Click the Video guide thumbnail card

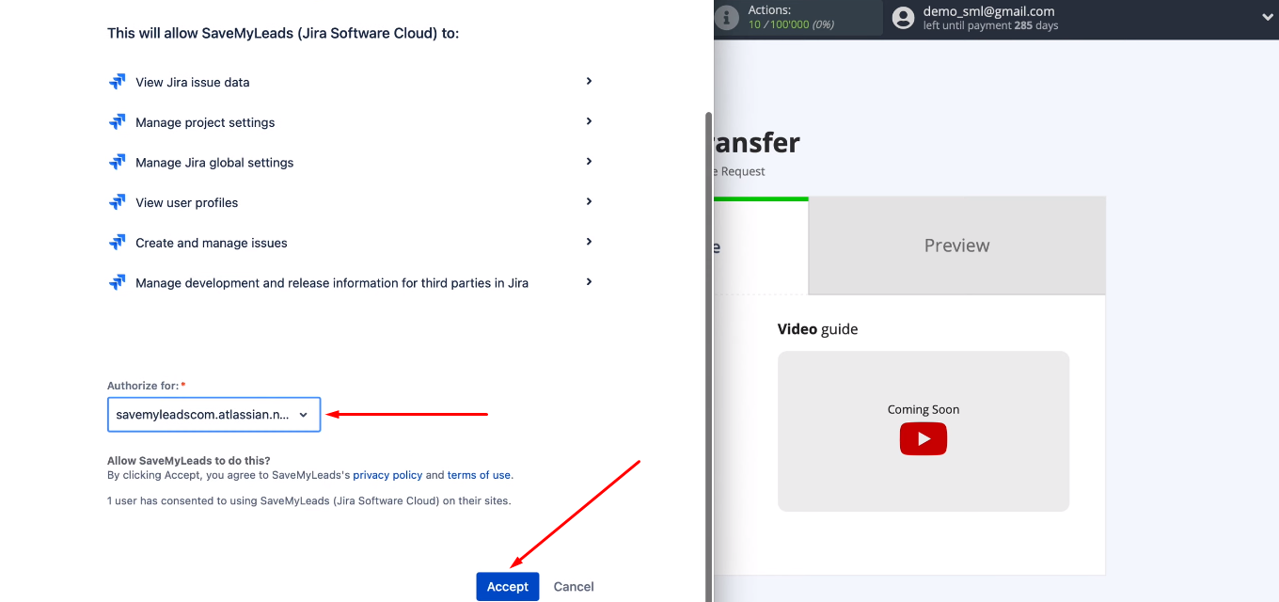click(x=924, y=432)
